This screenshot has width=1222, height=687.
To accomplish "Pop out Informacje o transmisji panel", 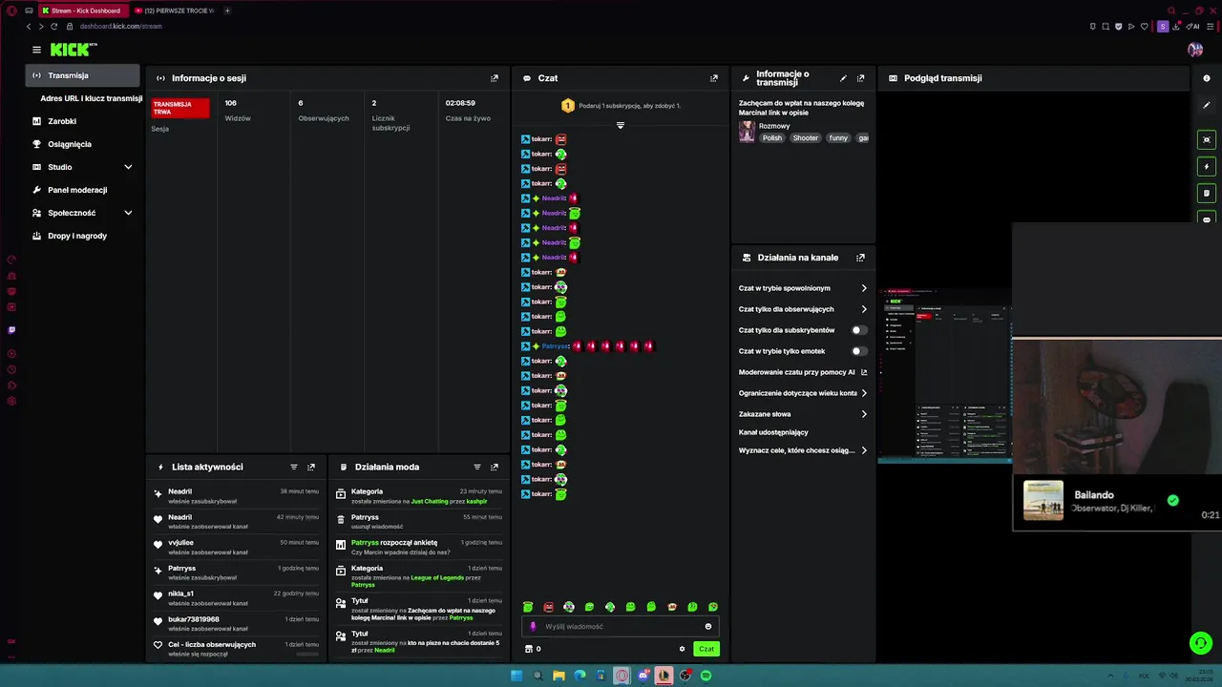I will tap(860, 78).
